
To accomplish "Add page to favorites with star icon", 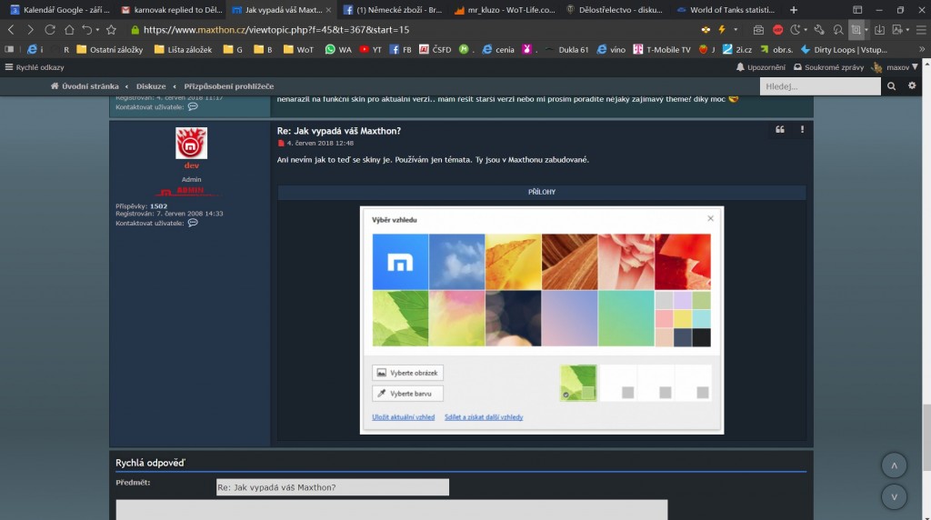I will pyautogui.click(x=111, y=30).
